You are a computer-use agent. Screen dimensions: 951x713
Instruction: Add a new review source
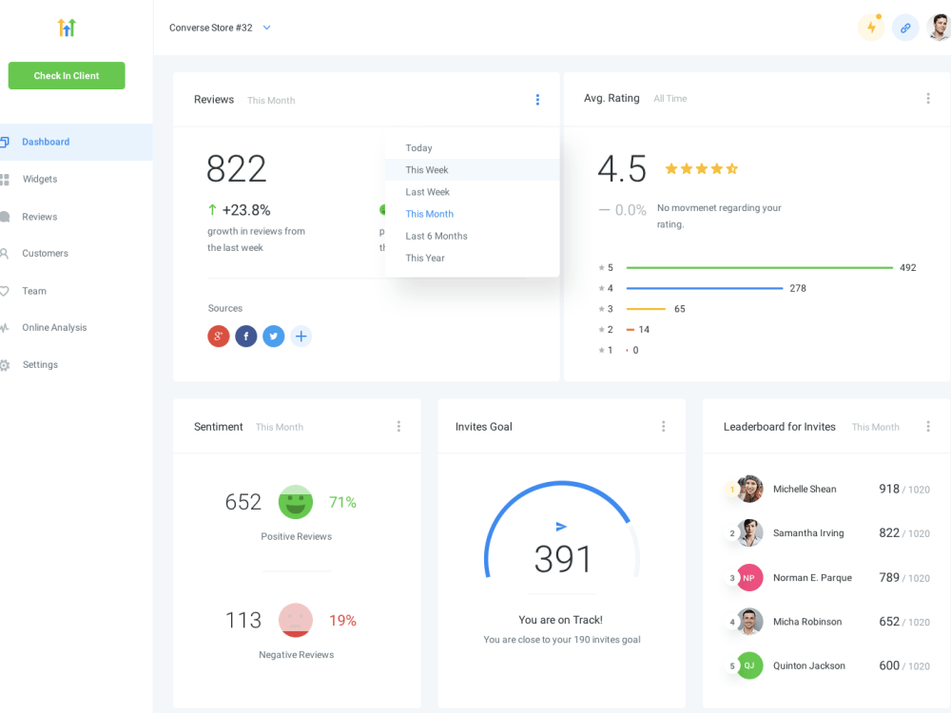click(301, 336)
